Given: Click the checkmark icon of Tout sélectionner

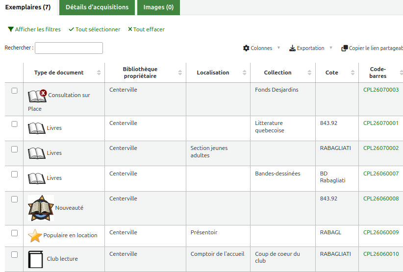Looking at the screenshot, I should point(71,29).
